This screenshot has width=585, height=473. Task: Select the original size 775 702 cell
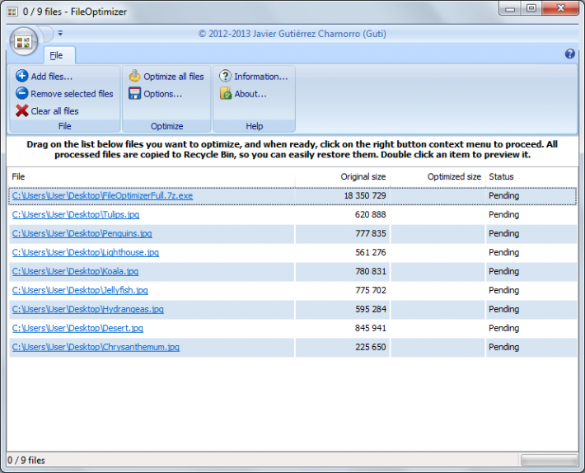coord(343,290)
